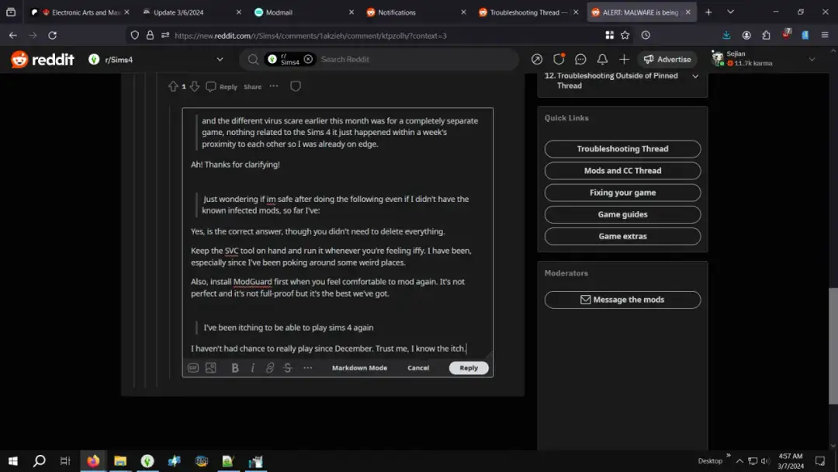The height and width of the screenshot is (472, 838).
Task: Open the Troubleshooting Thread quick link
Action: 622,149
